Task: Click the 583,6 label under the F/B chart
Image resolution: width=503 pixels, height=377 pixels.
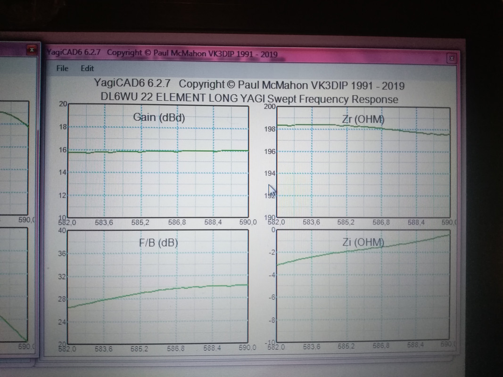Action: click(x=103, y=349)
